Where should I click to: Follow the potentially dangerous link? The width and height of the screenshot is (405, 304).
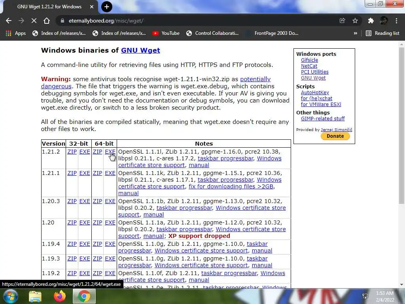coord(255,79)
